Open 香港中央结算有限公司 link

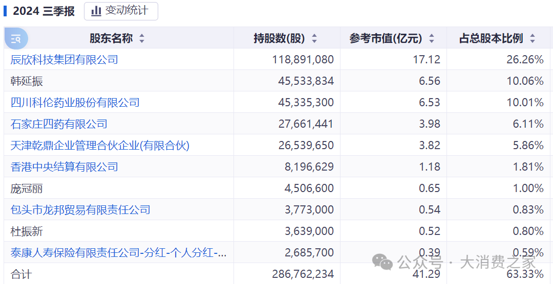tap(64, 167)
